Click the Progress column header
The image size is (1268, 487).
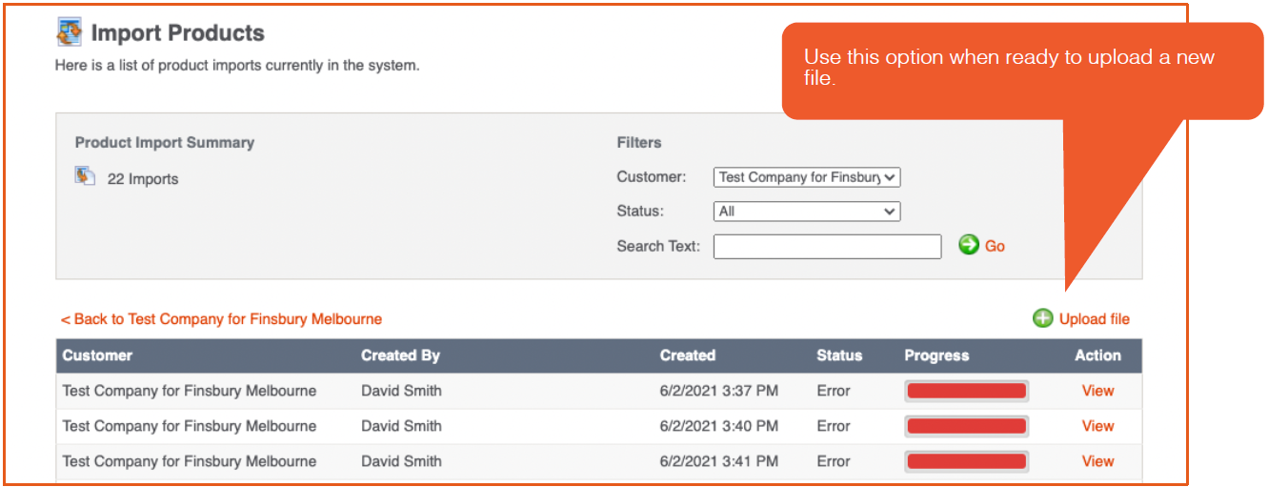tap(936, 355)
